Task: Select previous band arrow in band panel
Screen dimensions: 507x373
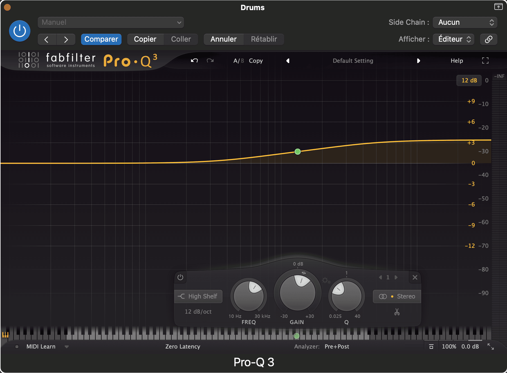Action: pyautogui.click(x=380, y=277)
